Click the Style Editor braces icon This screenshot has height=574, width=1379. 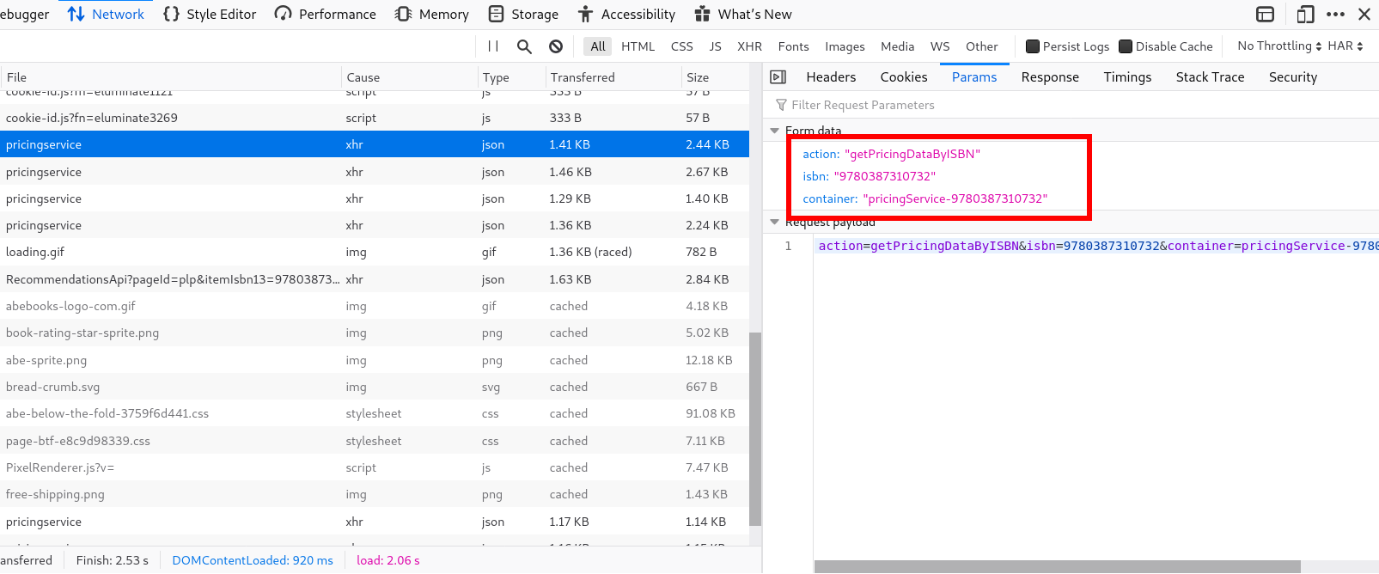(171, 14)
